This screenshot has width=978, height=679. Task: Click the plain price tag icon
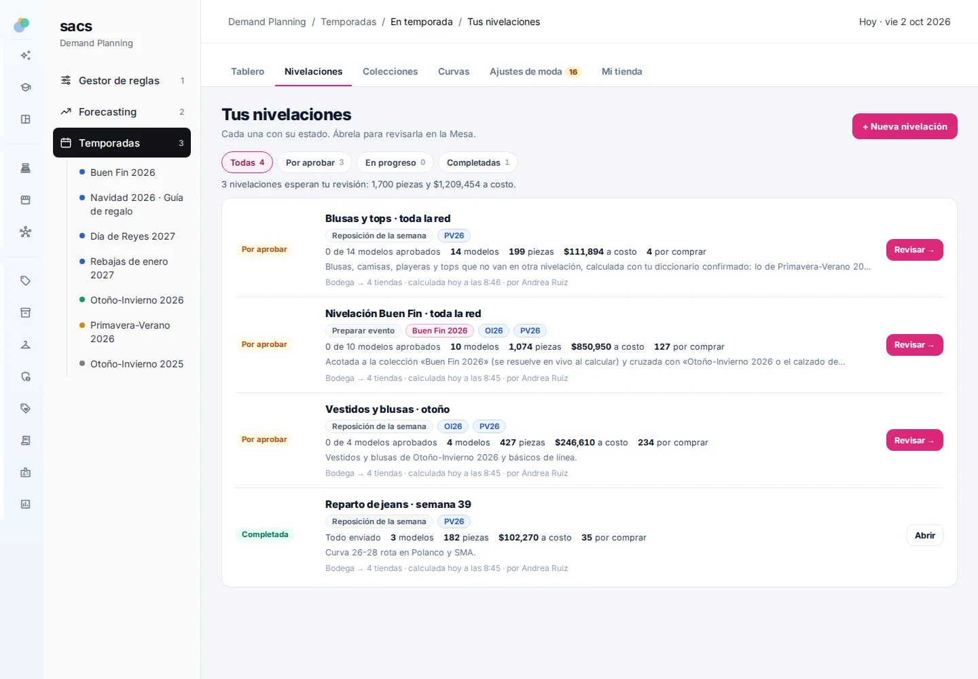coord(26,281)
